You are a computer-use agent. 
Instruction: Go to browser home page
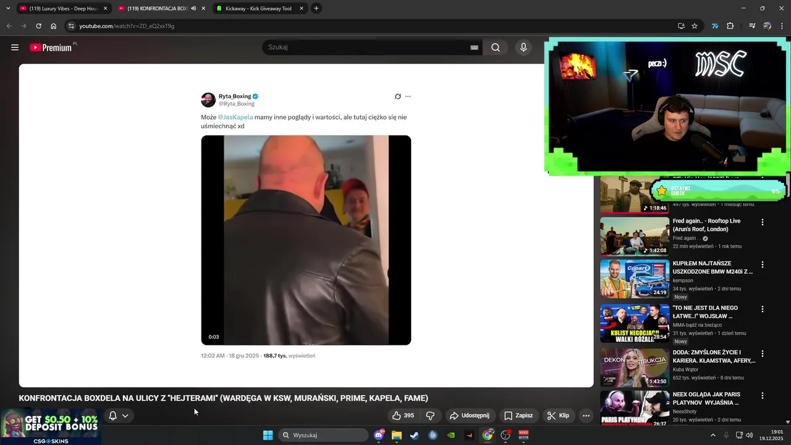pyautogui.click(x=54, y=26)
